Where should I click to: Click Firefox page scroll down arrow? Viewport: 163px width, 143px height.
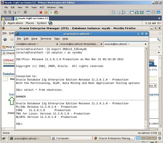point(160,126)
